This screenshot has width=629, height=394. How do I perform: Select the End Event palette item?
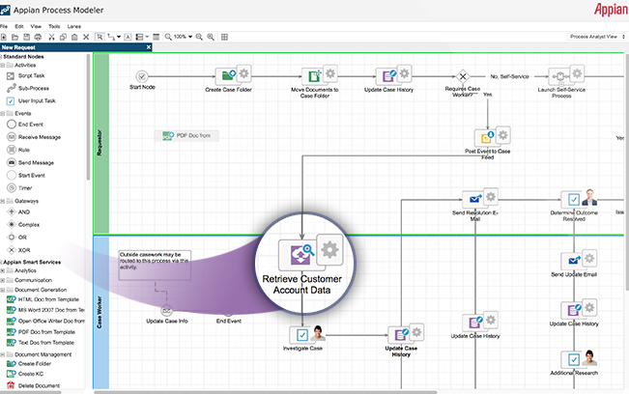click(x=25, y=125)
